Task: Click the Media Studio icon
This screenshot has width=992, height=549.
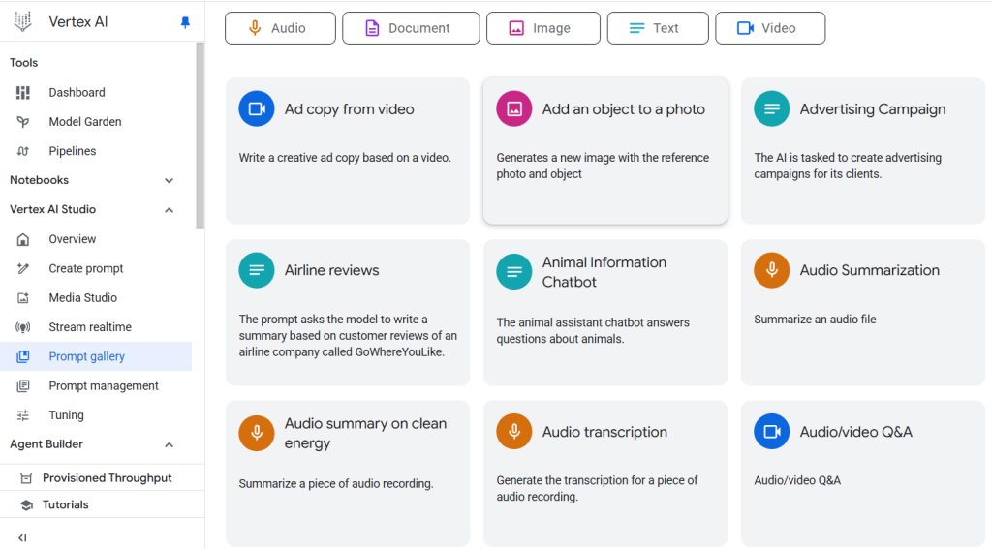Action: point(23,298)
